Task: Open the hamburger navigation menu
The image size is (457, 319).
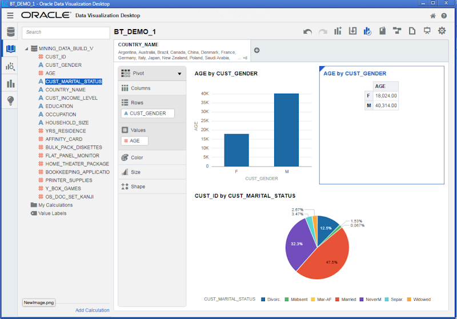Action: click(10, 15)
